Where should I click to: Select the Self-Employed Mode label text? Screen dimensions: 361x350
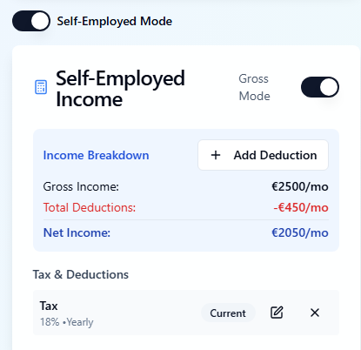coord(115,21)
